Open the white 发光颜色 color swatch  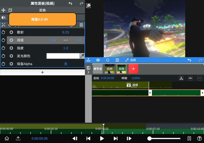[x=63, y=56]
